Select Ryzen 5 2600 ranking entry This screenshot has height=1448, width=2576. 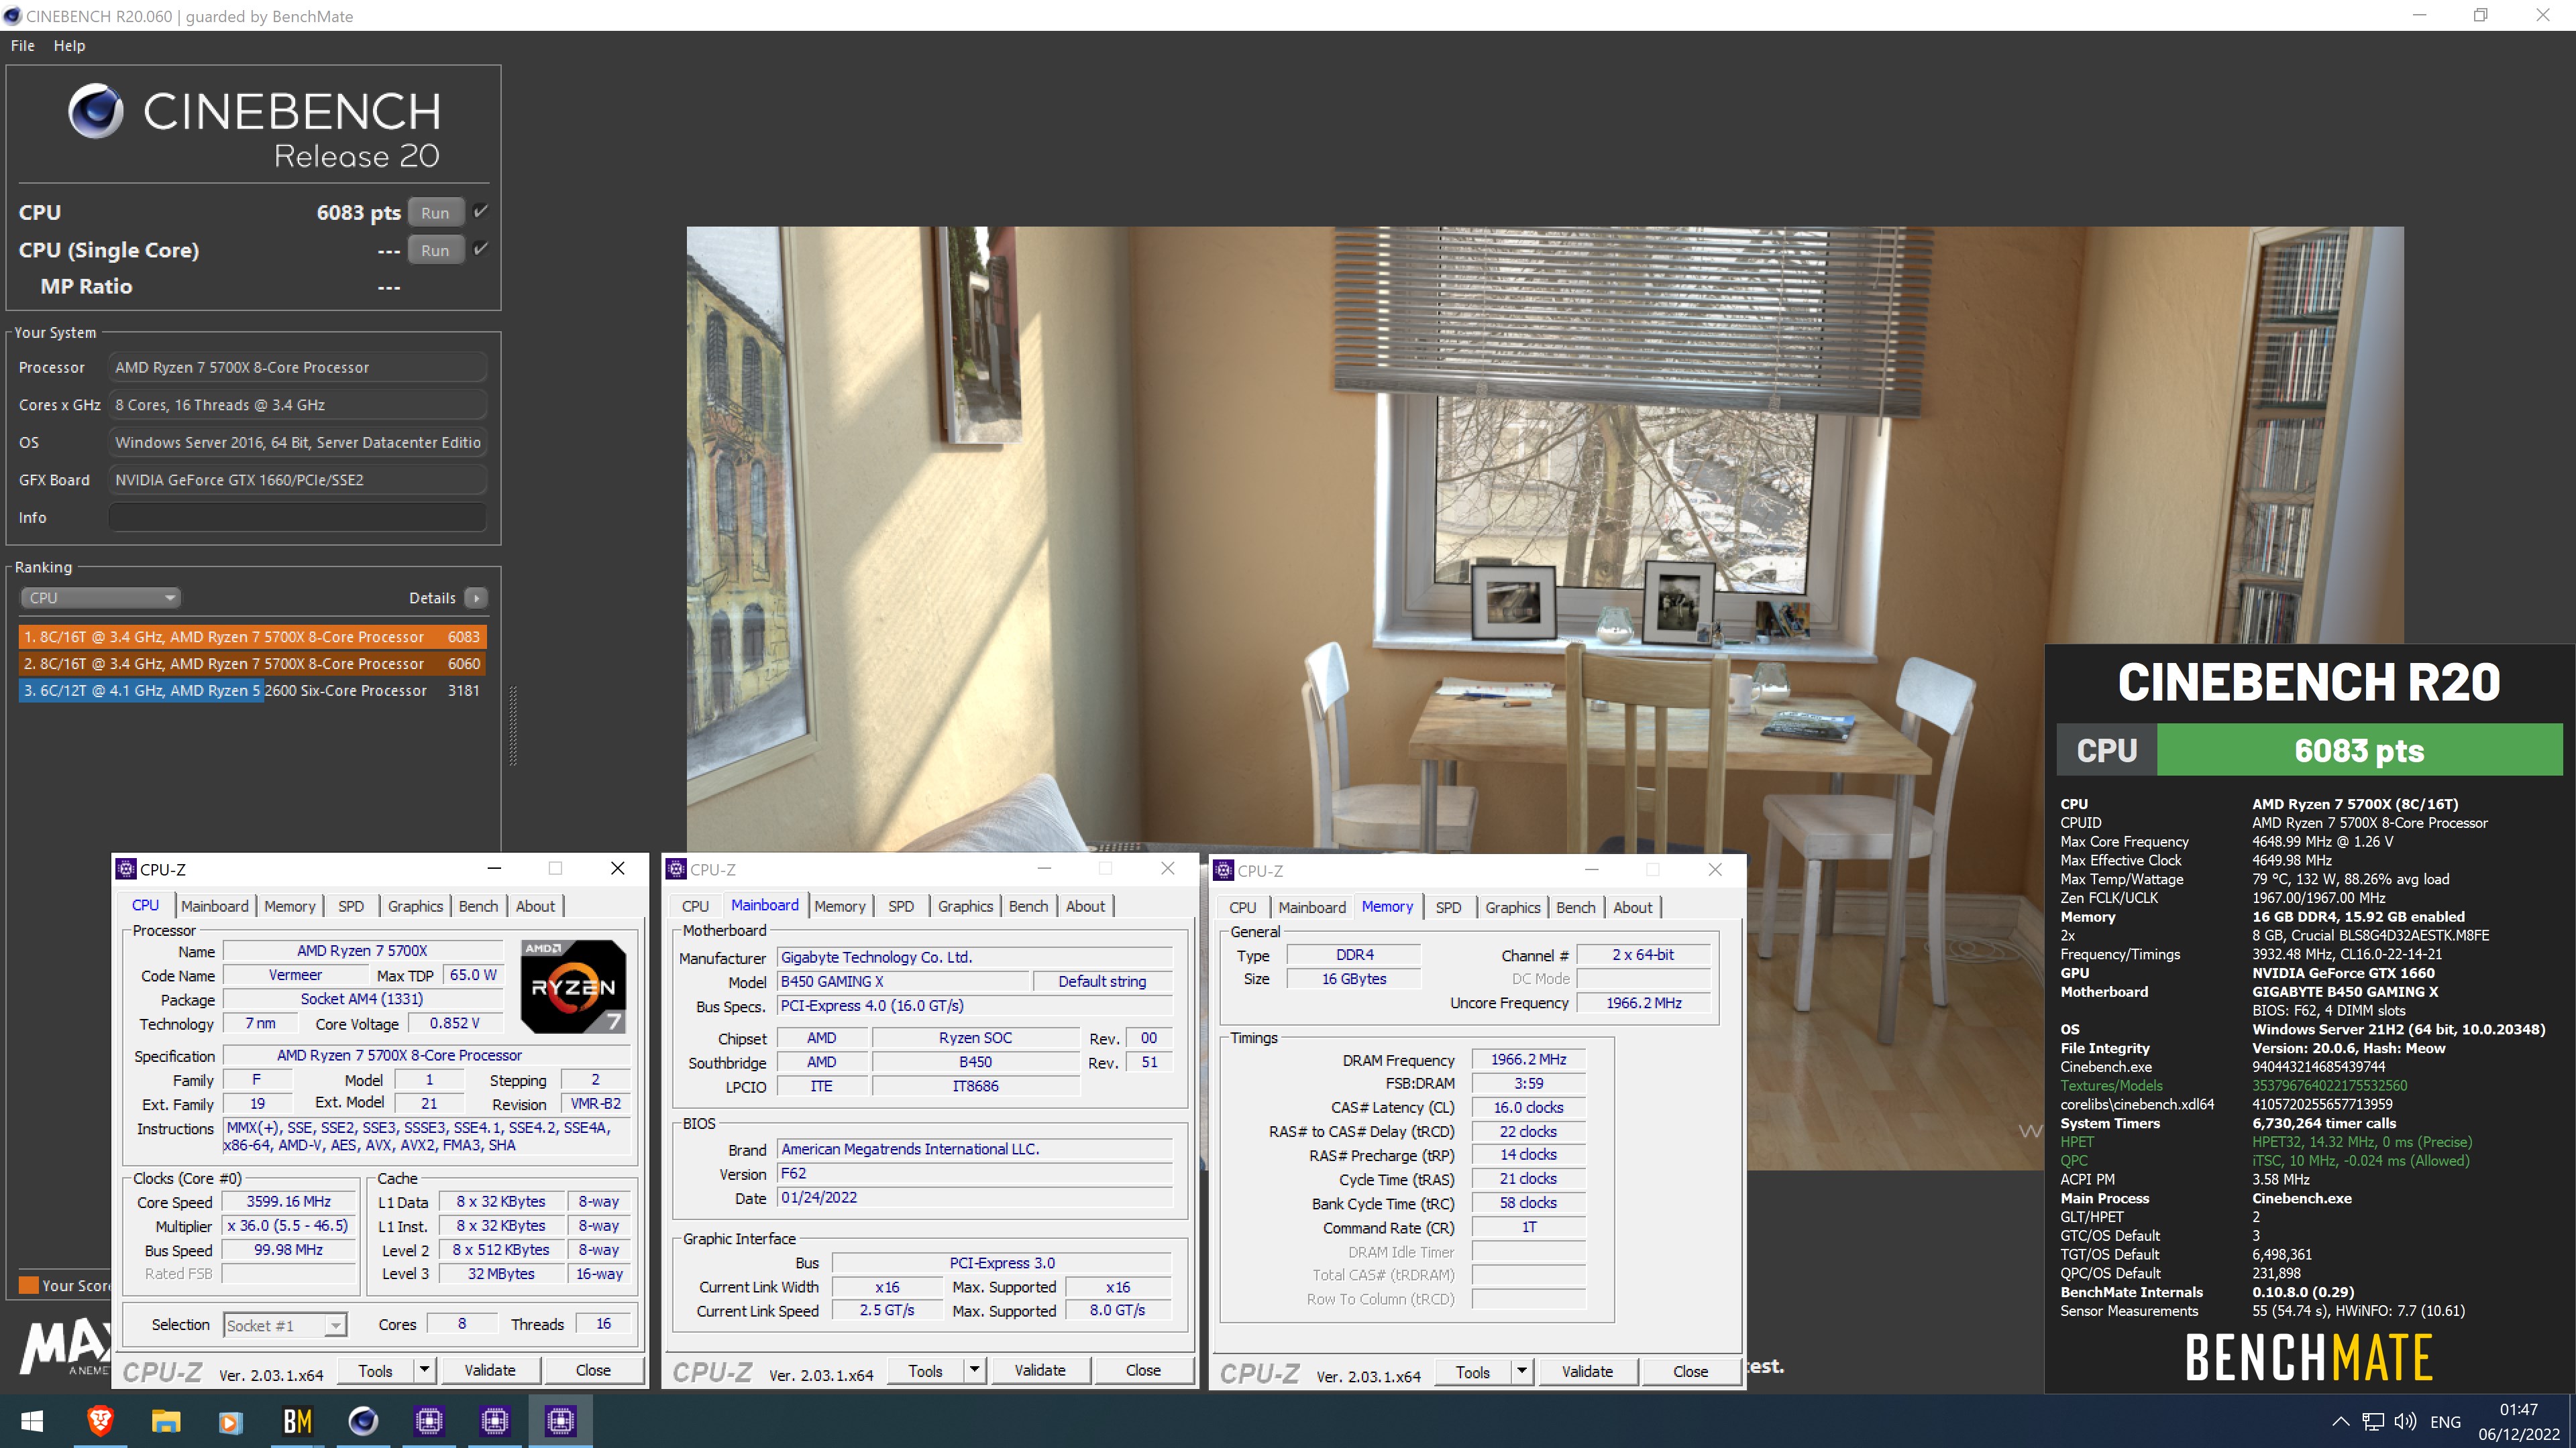pos(253,690)
